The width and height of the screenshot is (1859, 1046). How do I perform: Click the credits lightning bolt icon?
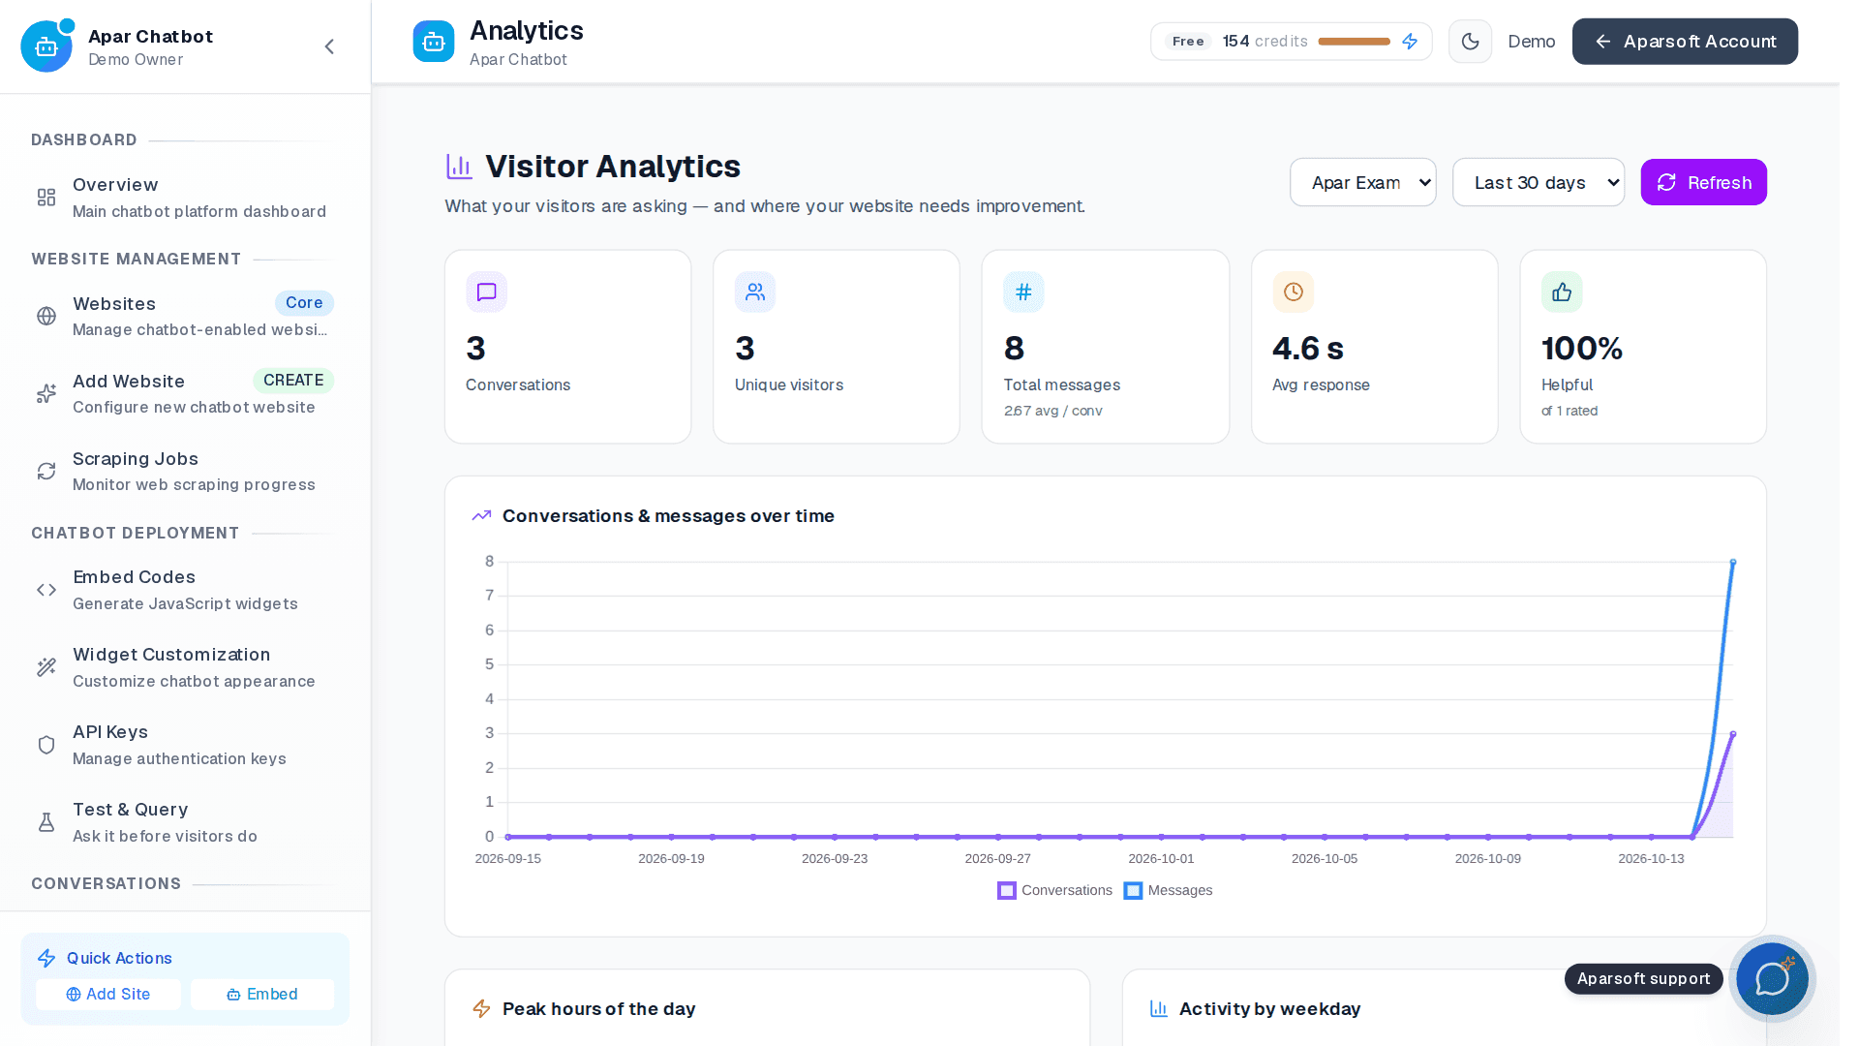(x=1410, y=42)
